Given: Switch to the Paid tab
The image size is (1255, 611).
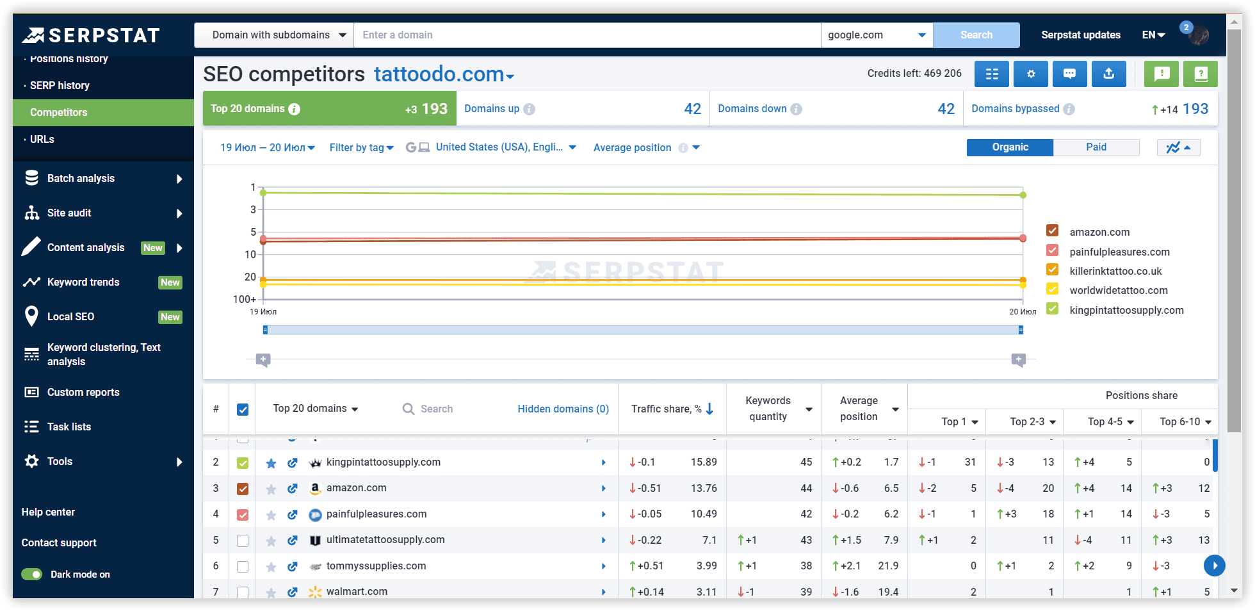Looking at the screenshot, I should pyautogui.click(x=1096, y=147).
